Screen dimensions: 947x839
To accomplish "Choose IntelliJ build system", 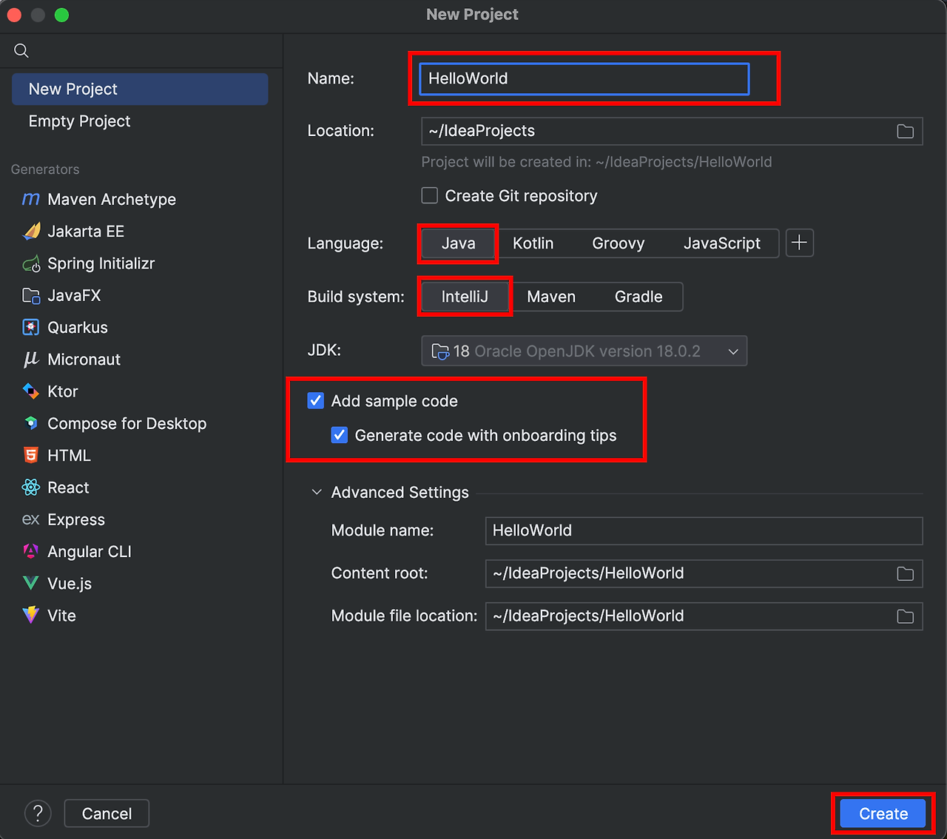I will point(465,297).
